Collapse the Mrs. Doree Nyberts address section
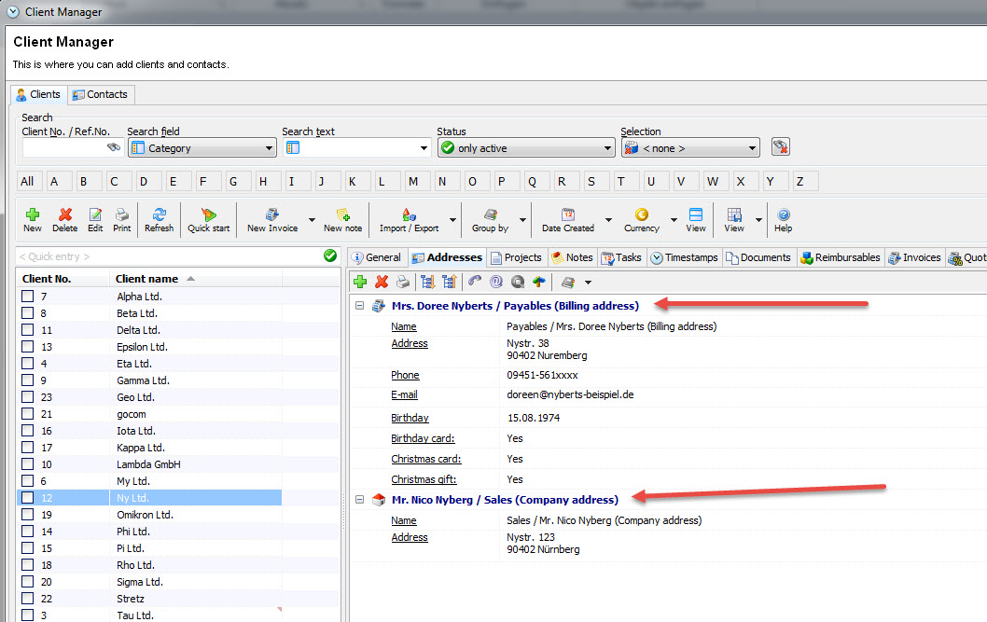This screenshot has height=622, width=987. [x=360, y=306]
